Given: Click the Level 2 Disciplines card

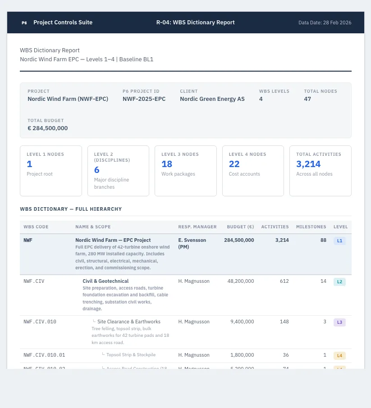Looking at the screenshot, I should [118, 171].
